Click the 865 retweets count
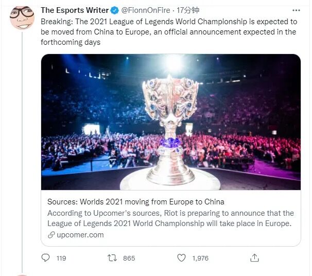The width and height of the screenshot is (312, 276). 129,258
